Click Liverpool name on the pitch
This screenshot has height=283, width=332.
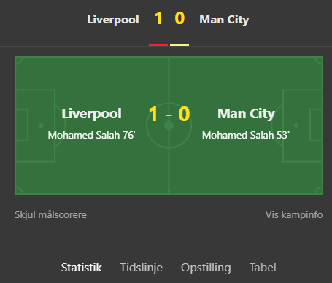[x=91, y=114]
